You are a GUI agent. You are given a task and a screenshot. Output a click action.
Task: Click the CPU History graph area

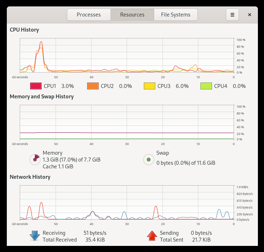(127, 55)
